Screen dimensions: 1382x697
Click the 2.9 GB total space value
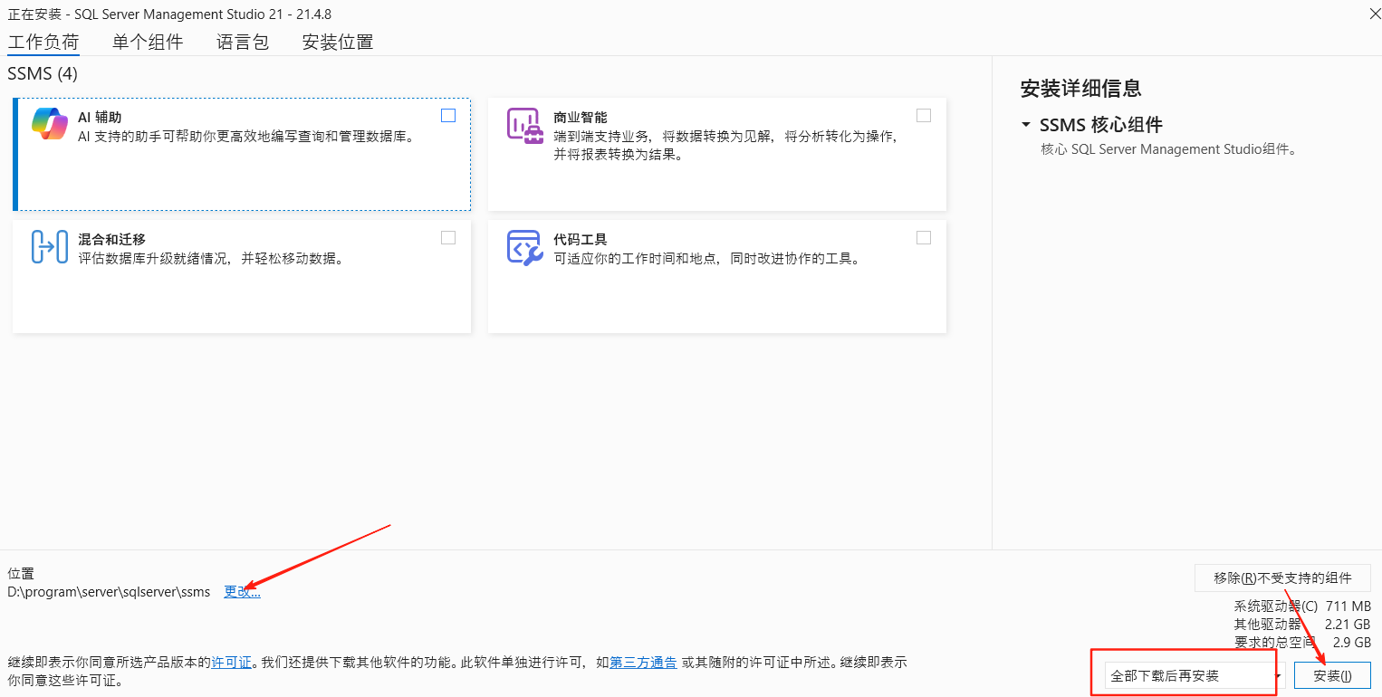pos(1351,642)
